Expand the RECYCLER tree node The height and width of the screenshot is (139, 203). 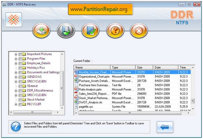[16, 105]
